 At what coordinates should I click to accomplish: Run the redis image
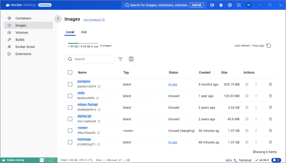pyautogui.click(x=247, y=96)
